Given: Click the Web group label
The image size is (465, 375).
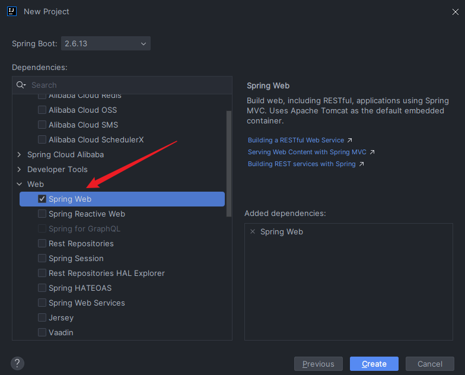Looking at the screenshot, I should click(36, 184).
